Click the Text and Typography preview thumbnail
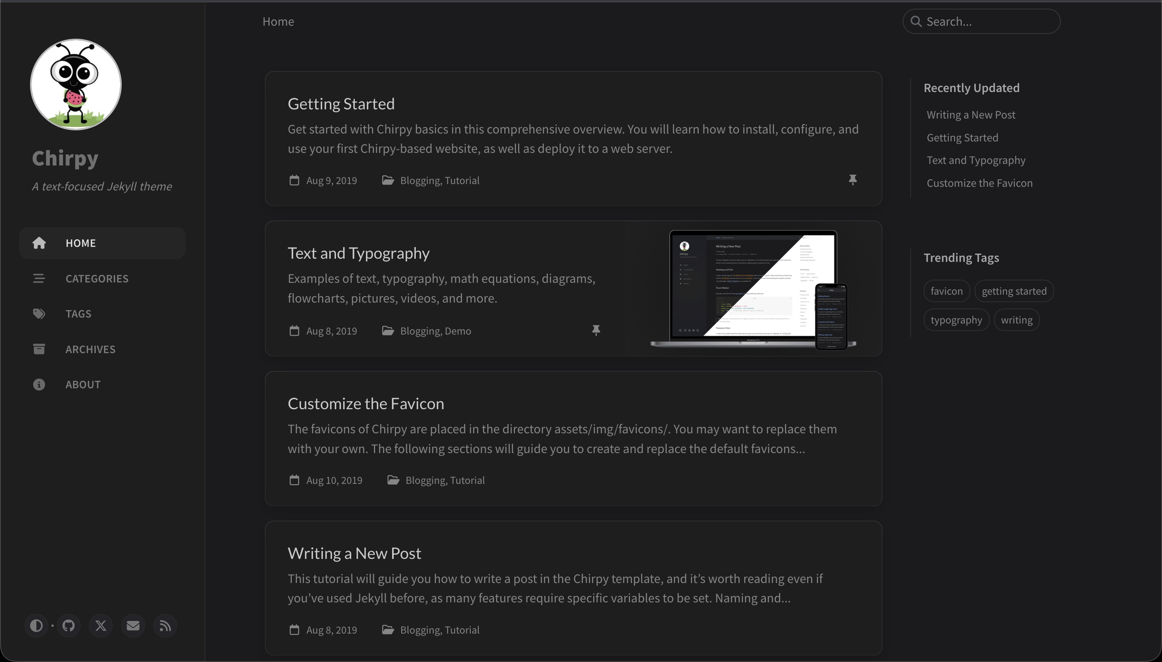1162x662 pixels. [x=753, y=288]
